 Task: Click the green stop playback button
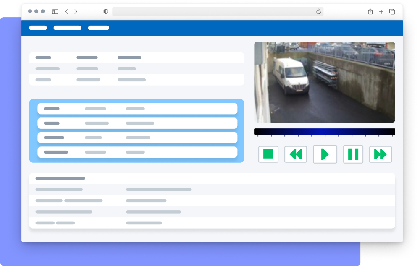268,154
